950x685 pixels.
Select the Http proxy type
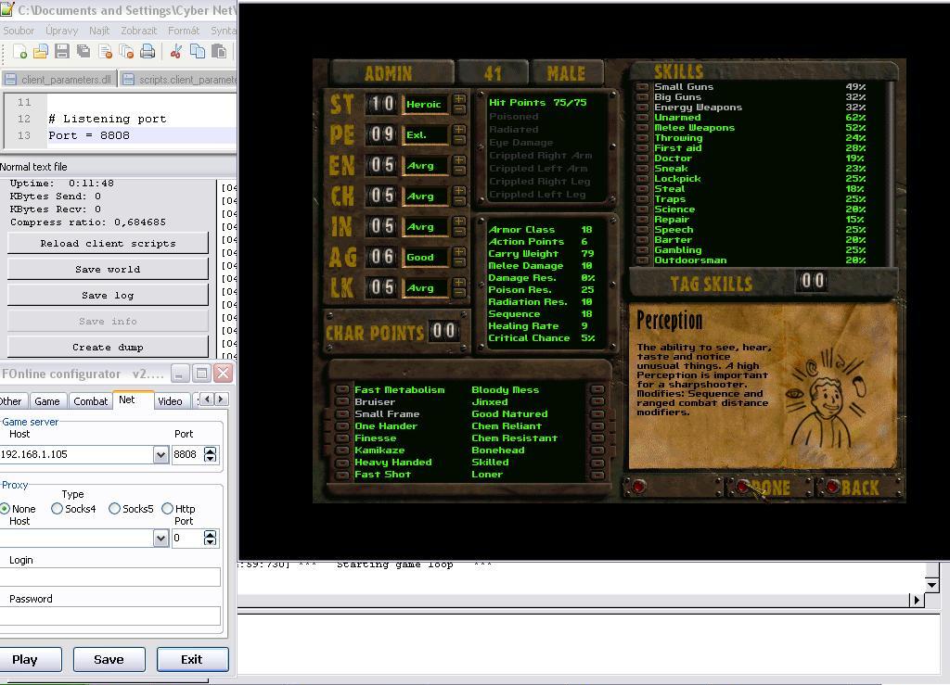(x=167, y=509)
